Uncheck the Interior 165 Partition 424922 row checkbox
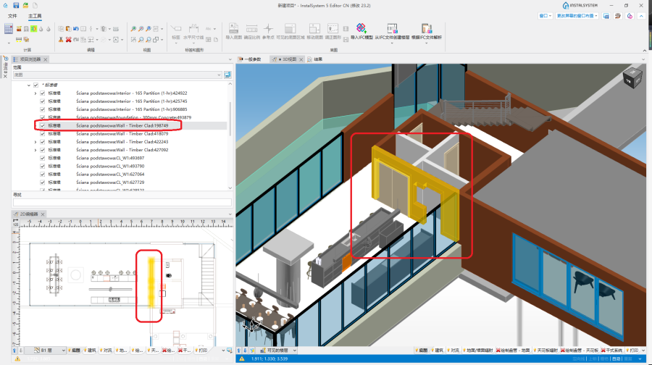The image size is (652, 365). [x=43, y=93]
